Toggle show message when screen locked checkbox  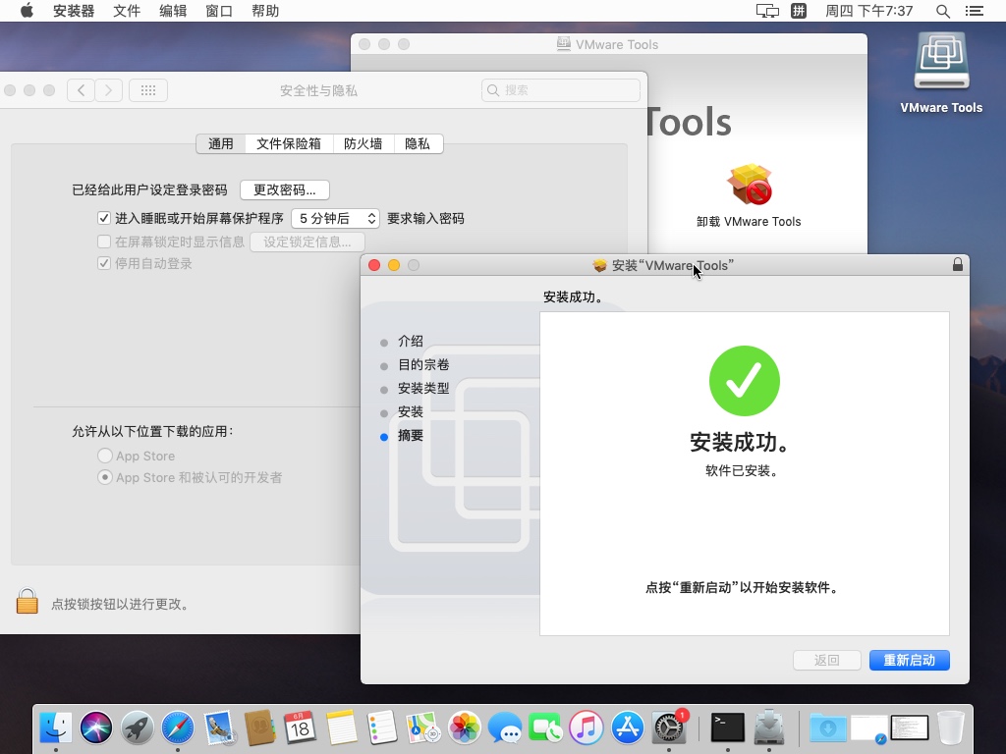pyautogui.click(x=104, y=242)
